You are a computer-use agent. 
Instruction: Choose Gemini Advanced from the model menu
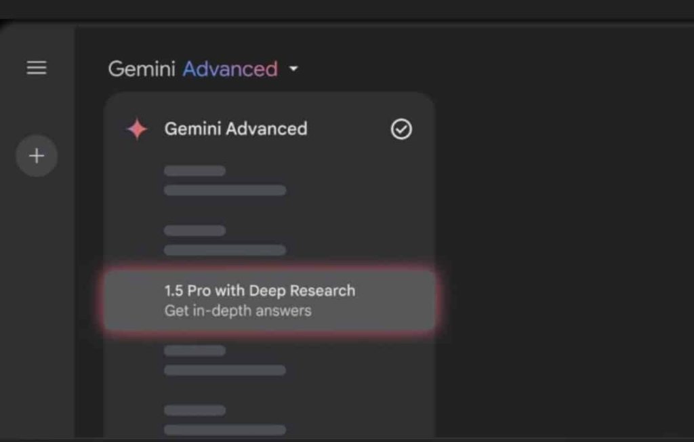click(235, 129)
